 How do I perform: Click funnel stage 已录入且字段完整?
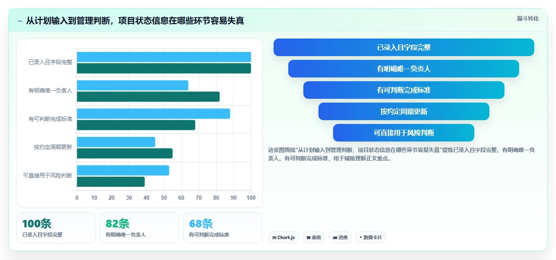tap(404, 47)
